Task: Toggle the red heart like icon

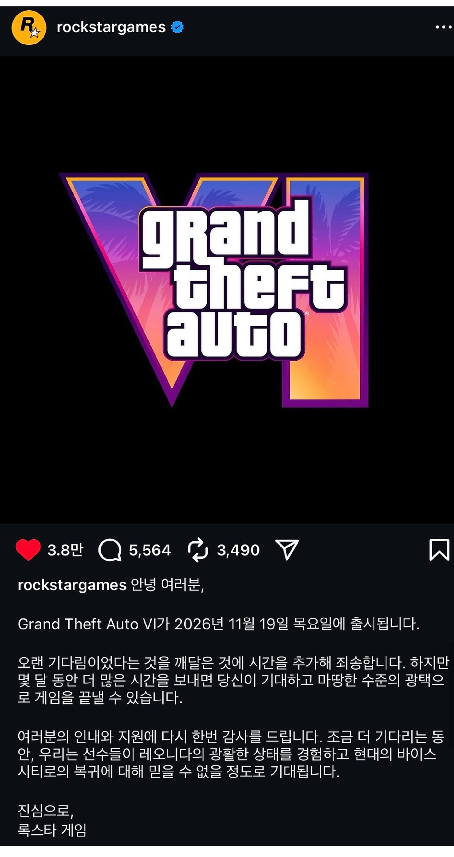Action: click(x=28, y=550)
